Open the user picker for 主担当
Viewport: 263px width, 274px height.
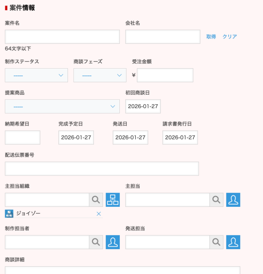[x=233, y=200]
